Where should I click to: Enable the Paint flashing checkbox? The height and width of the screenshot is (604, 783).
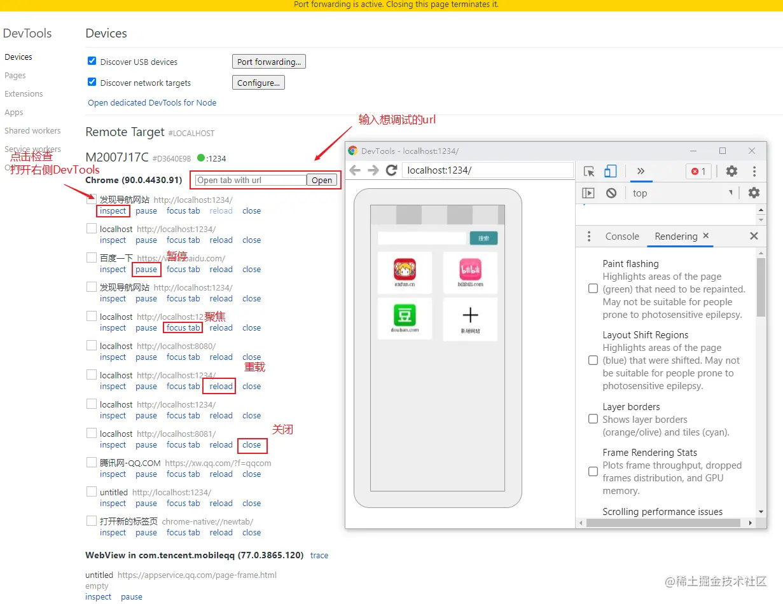[x=593, y=289]
